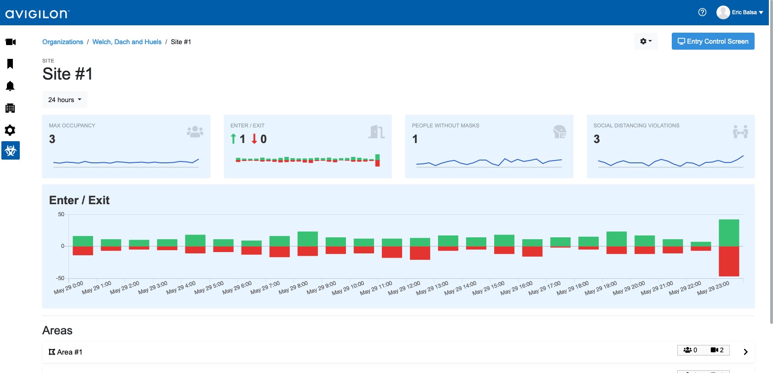Click the May 29 23:00 green bar

pos(729,233)
